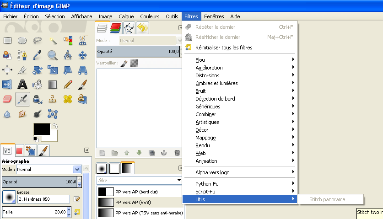Select gradient PP vers AP (RVB)
Image resolution: width=383 pixels, height=219 pixels.
(140, 203)
